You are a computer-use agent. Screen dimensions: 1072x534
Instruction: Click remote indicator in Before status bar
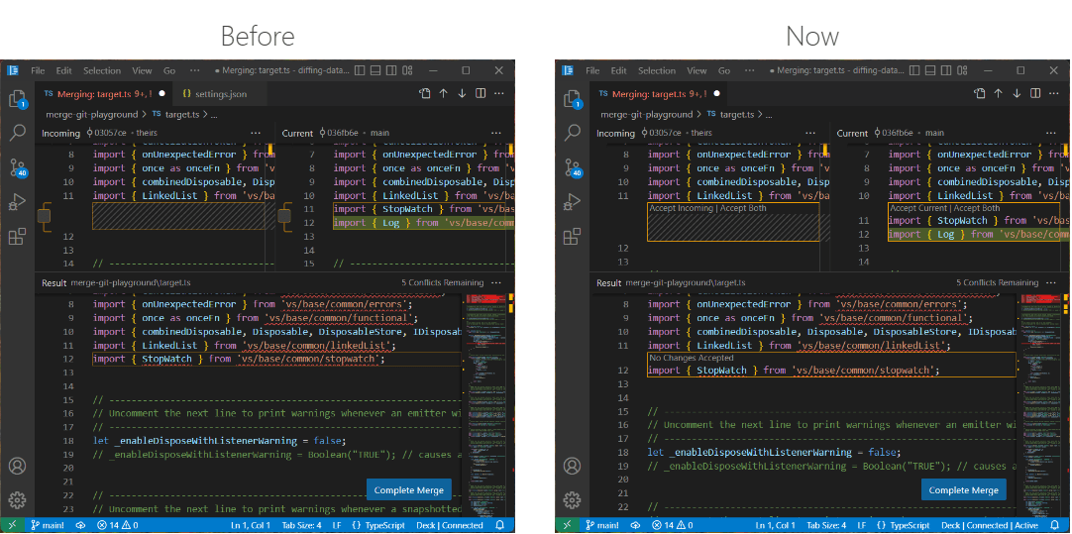pos(12,525)
